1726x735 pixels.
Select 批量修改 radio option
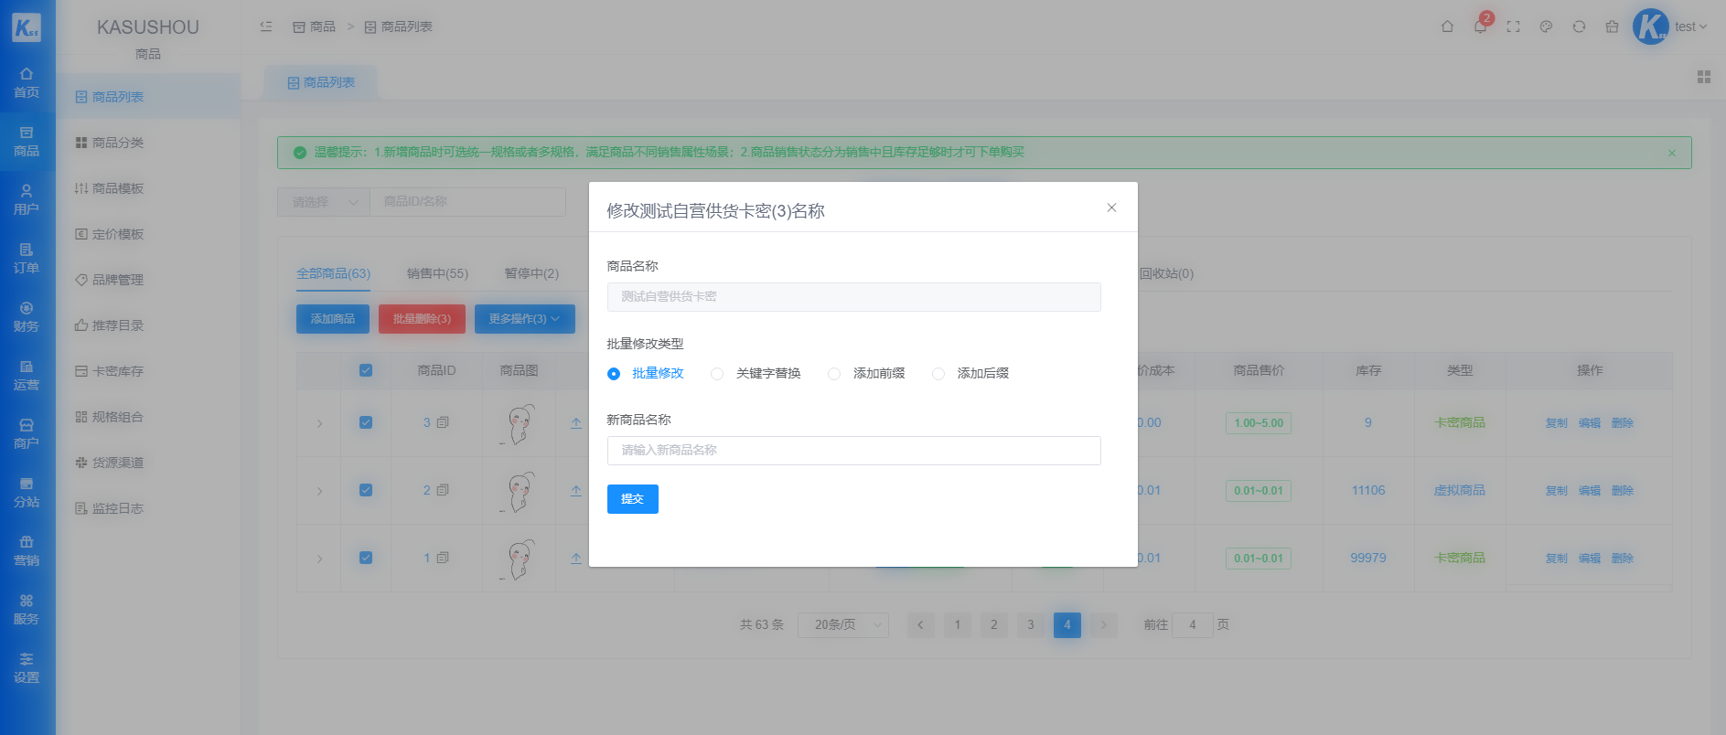click(x=646, y=373)
